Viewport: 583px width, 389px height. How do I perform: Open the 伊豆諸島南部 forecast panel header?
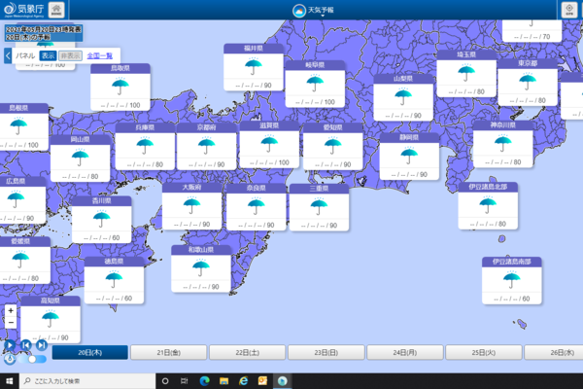[x=512, y=262]
